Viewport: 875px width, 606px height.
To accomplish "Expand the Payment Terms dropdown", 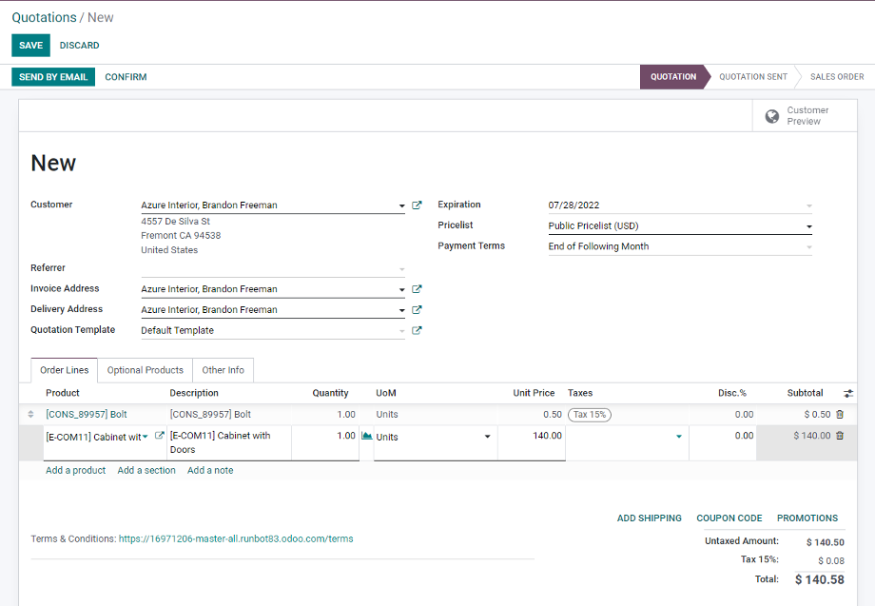I will [x=809, y=247].
